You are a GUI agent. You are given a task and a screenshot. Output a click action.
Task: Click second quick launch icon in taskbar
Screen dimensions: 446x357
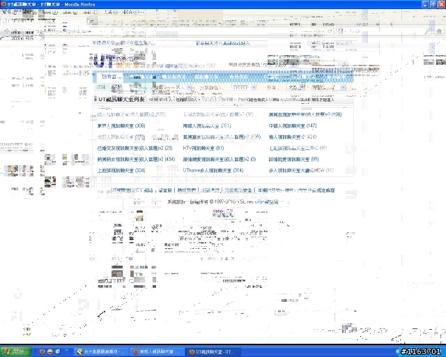coord(50,351)
